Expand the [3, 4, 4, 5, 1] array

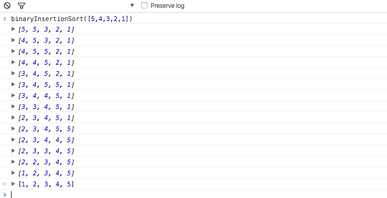point(13,95)
